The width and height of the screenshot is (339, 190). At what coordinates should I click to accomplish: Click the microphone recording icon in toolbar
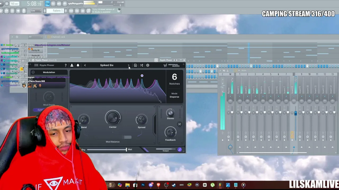pyautogui.click(x=24, y=11)
